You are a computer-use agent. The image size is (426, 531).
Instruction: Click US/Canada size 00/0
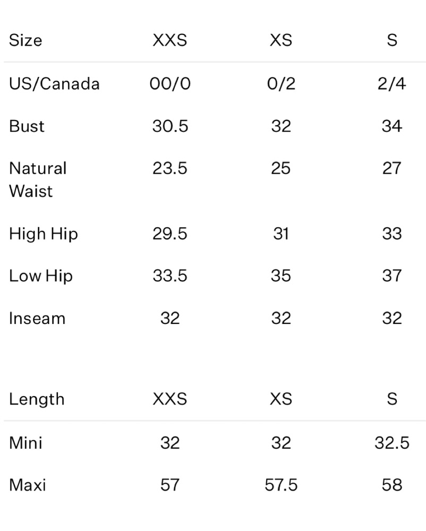[x=170, y=84]
